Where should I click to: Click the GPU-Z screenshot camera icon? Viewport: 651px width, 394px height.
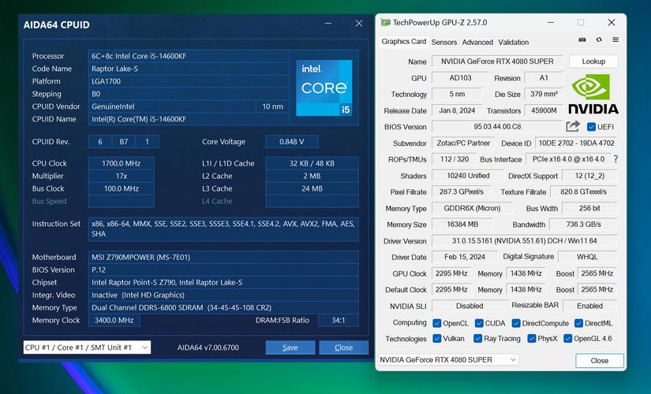point(582,40)
